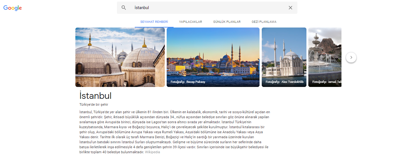Show next photos with arrow button
Image resolution: width=394 pixels, height=162 pixels.
pyautogui.click(x=351, y=57)
